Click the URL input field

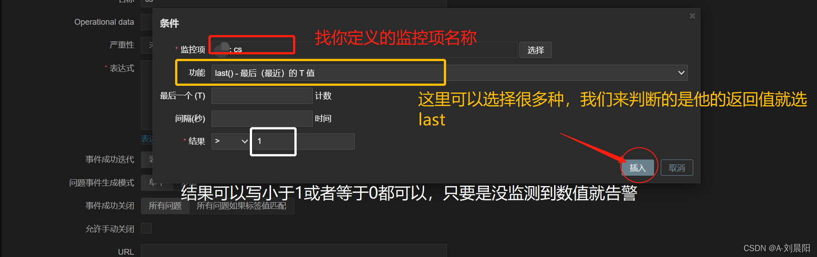tap(294, 252)
